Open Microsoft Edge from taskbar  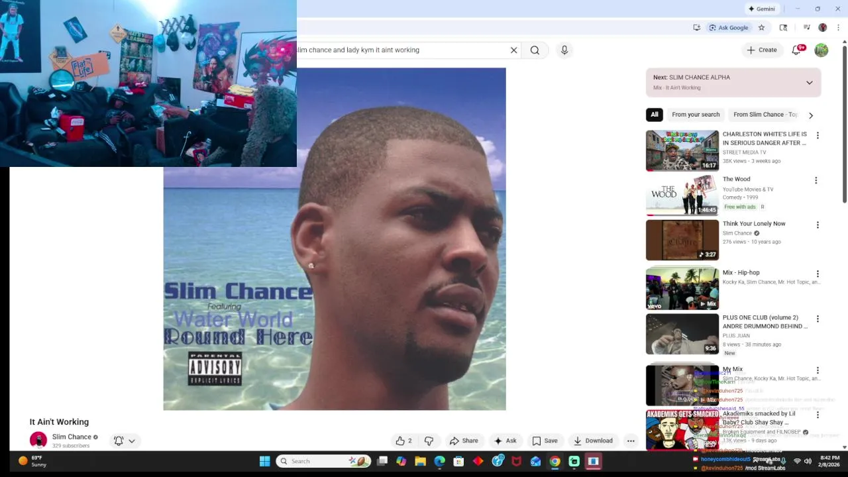click(440, 461)
